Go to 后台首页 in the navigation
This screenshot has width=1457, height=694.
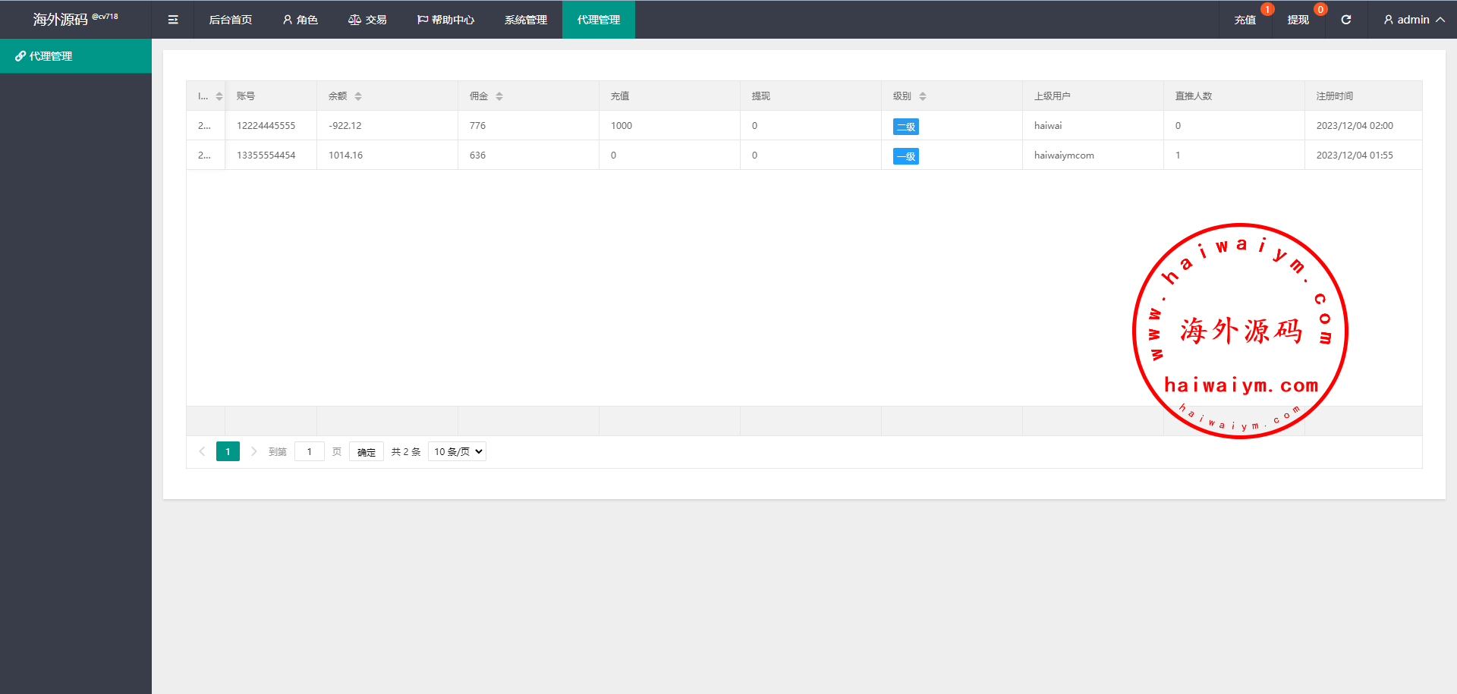[230, 20]
